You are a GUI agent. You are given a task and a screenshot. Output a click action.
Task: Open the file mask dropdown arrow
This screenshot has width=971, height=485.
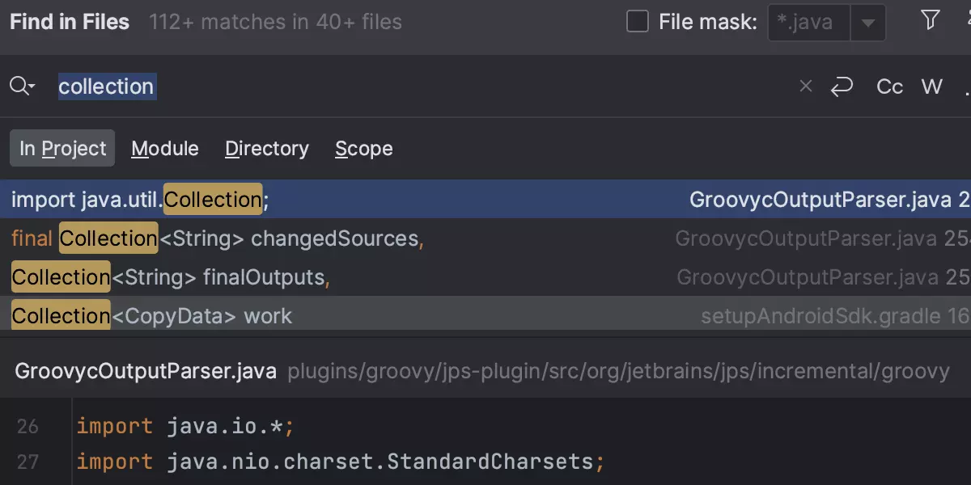[867, 23]
